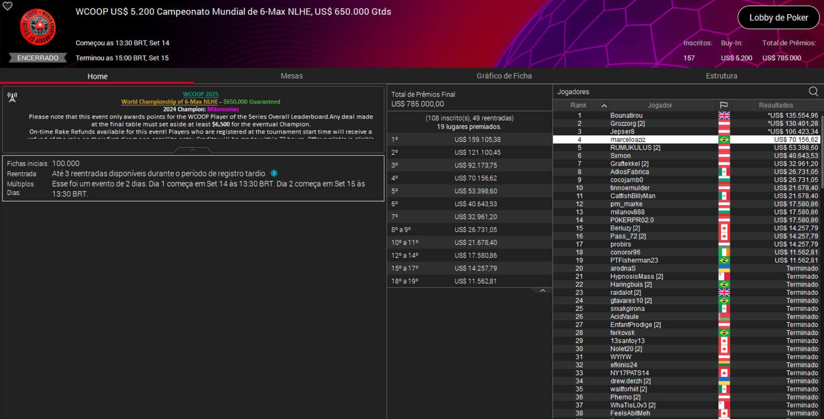The height and width of the screenshot is (419, 824).
Task: Open the Gráfico de Ficha tab
Action: (x=504, y=76)
